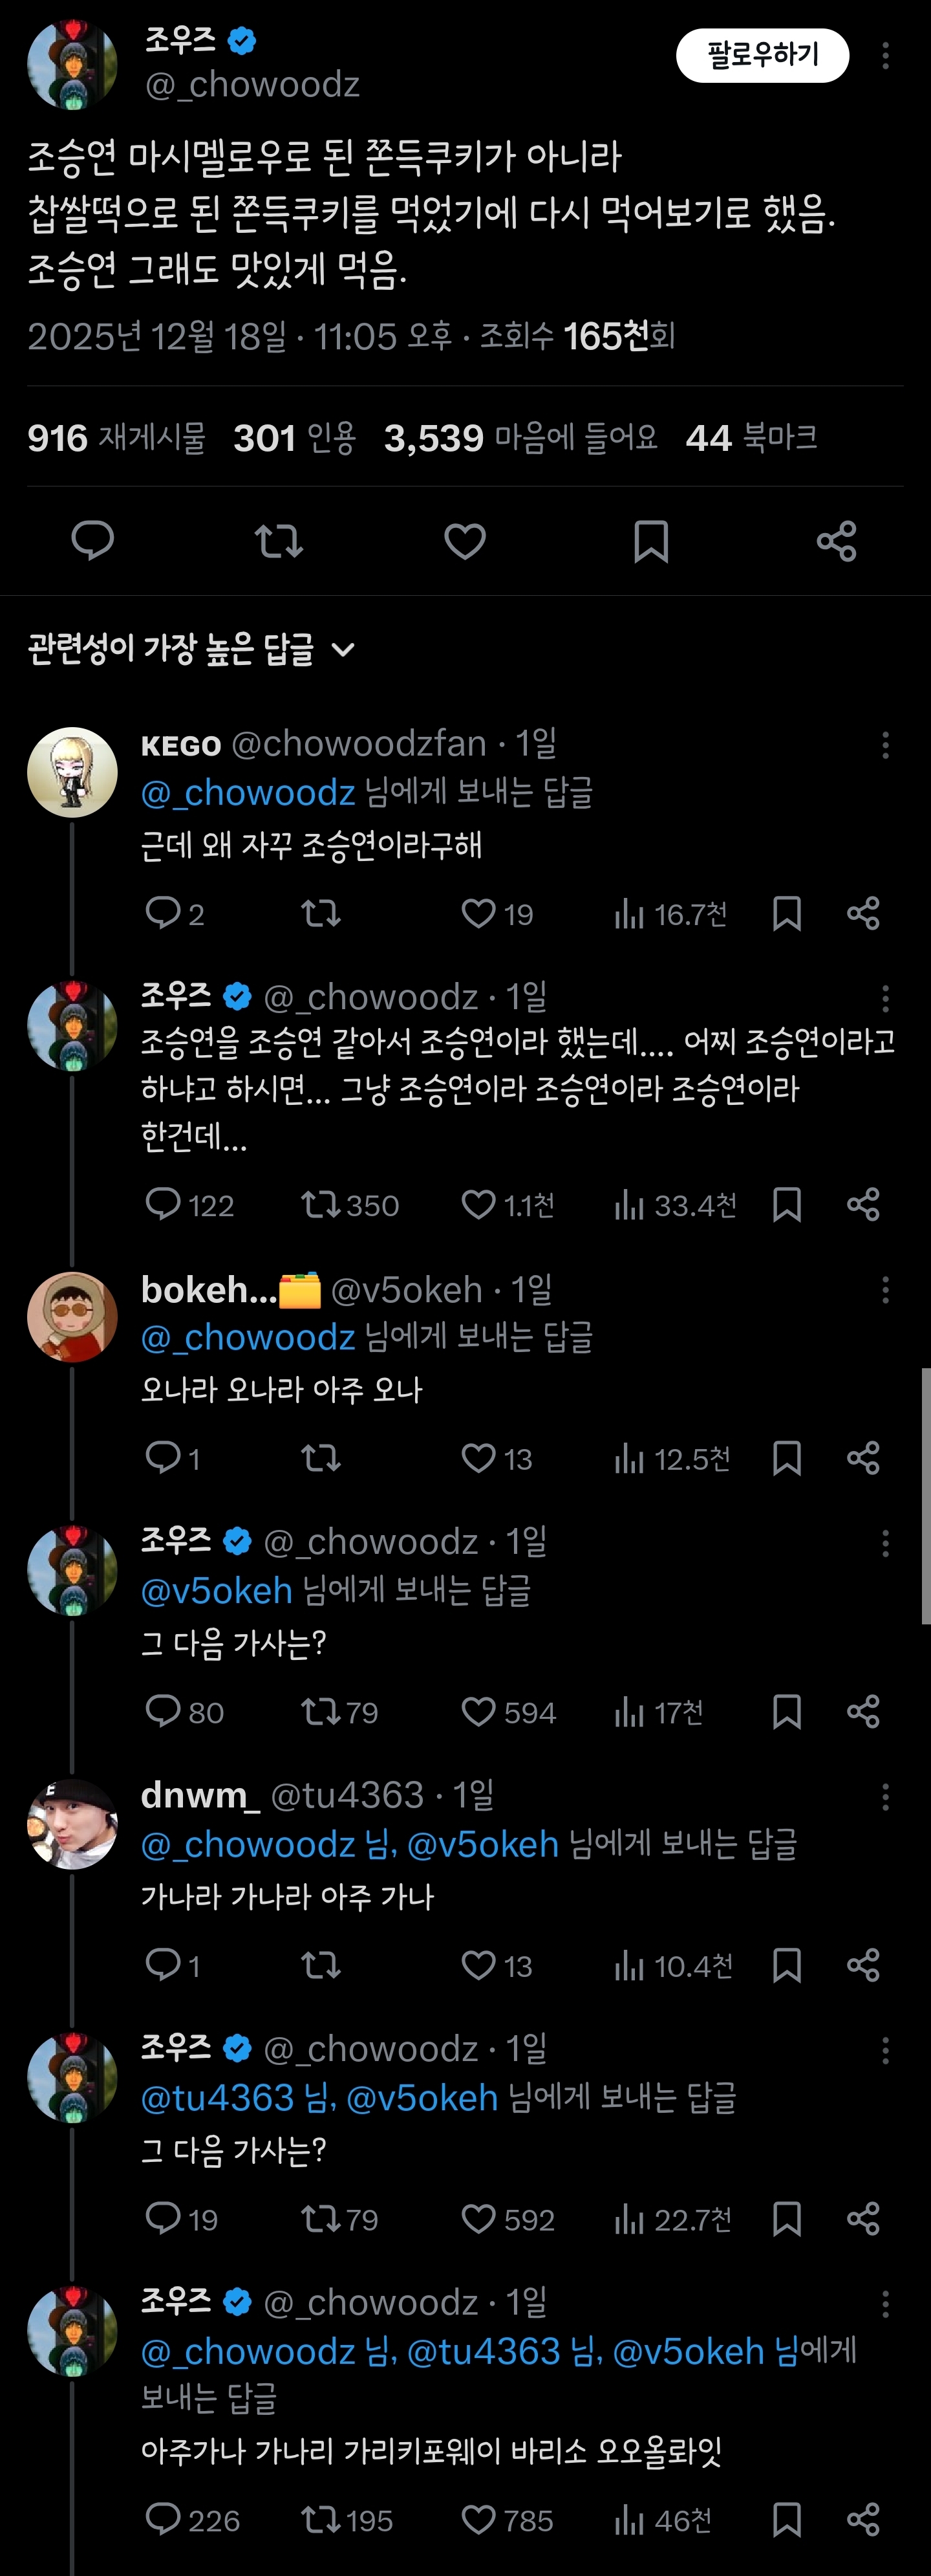Image resolution: width=931 pixels, height=2576 pixels.
Task: Like the main post with the heart icon
Action: pyautogui.click(x=464, y=541)
